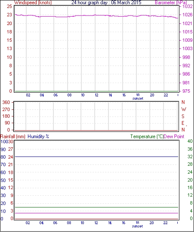This screenshot has width=194, height=235.
Task: Click the Rainfall (mm) legend label
Action: (x=13, y=136)
